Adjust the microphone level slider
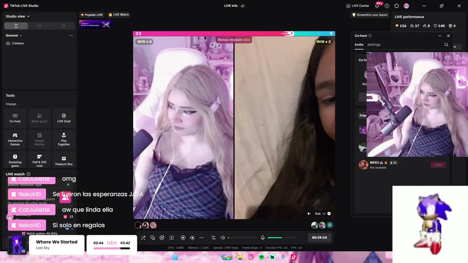Image resolution: width=468 pixels, height=263 pixels. click(282, 238)
